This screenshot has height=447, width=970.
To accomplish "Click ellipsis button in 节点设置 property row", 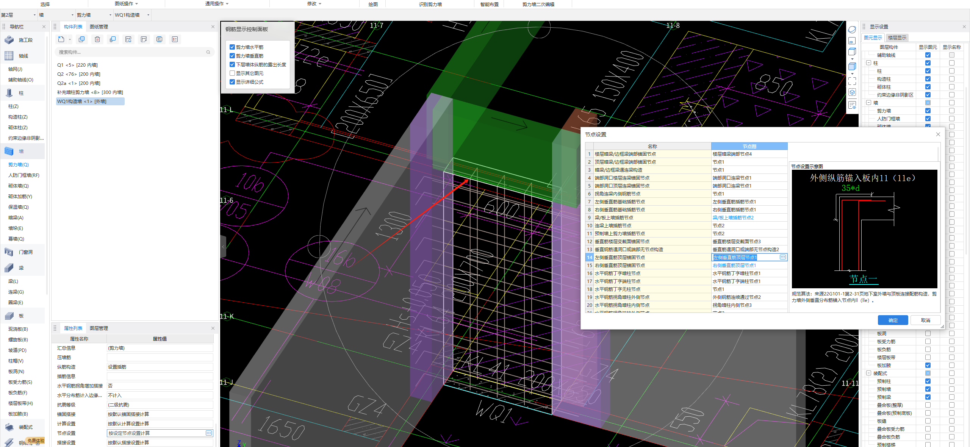I will coord(209,433).
